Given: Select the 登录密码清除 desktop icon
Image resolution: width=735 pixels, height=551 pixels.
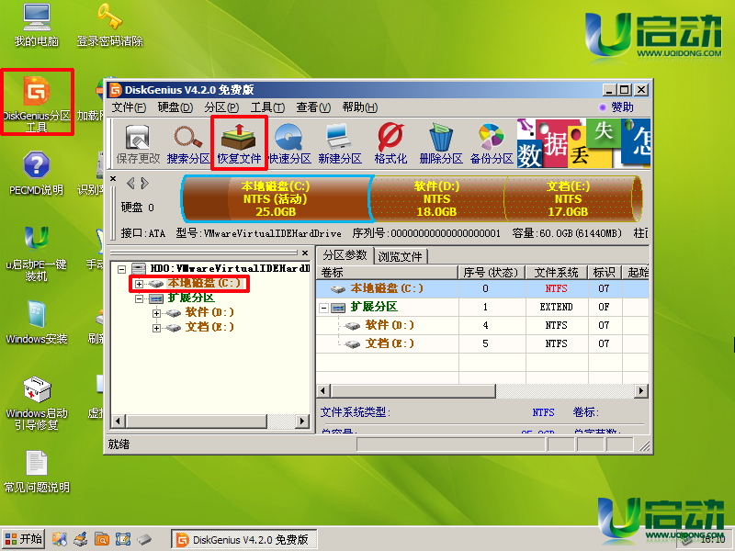Looking at the screenshot, I should pos(109,26).
